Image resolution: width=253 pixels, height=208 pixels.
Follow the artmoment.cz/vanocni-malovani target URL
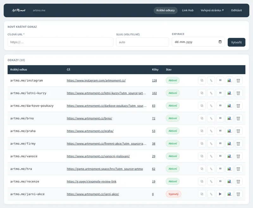click(98, 156)
